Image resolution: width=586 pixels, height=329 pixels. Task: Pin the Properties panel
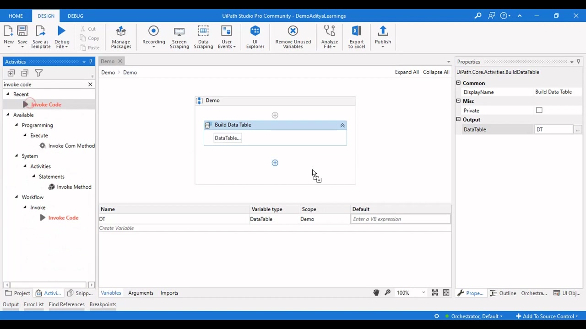(578, 61)
